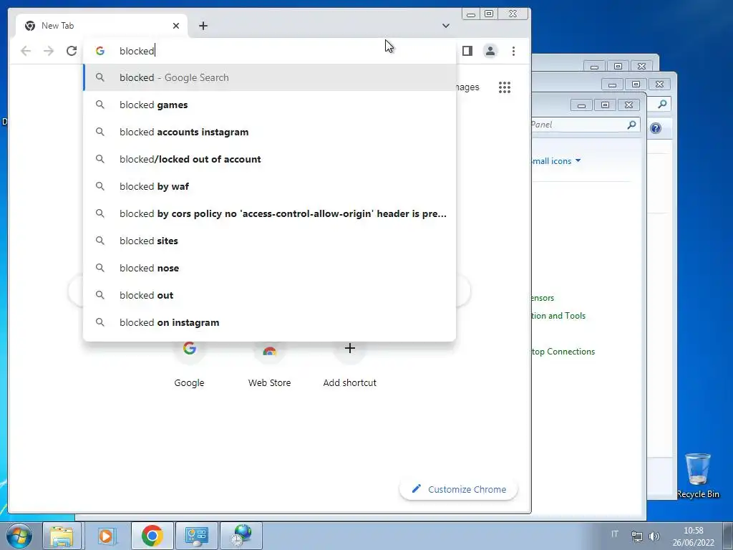Open the 'ensors' Control Panel link
The width and height of the screenshot is (733, 550).
coord(543,298)
